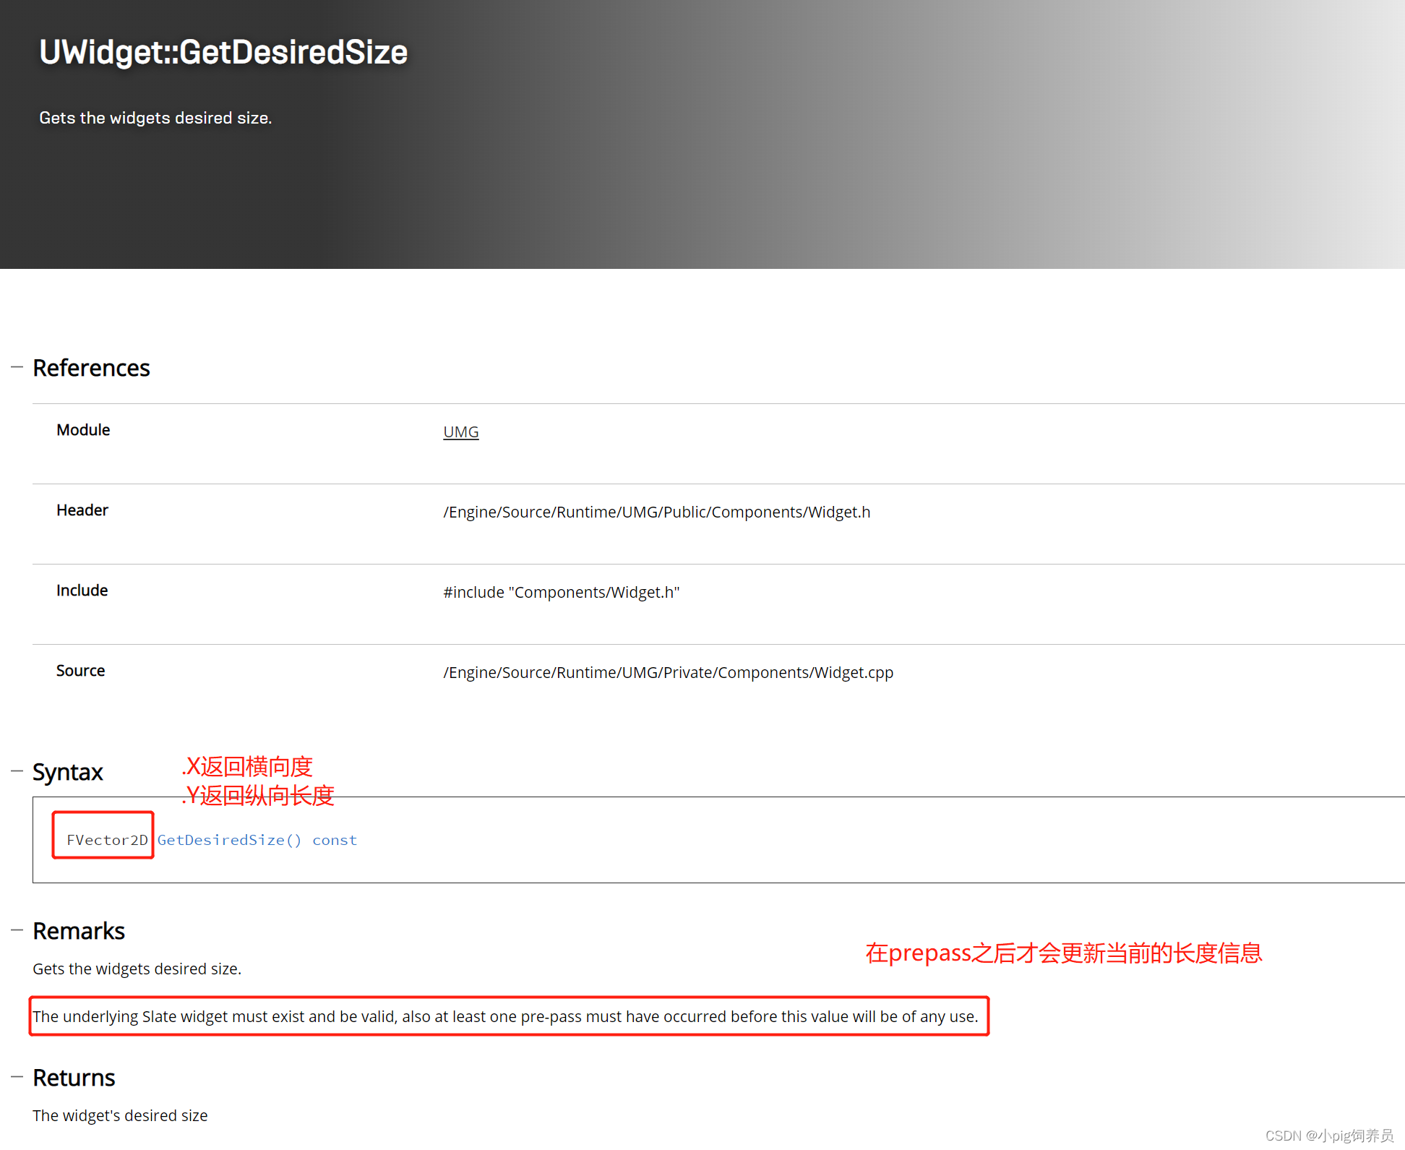Viewport: 1405px width, 1150px height.
Task: Collapse the Syntax section
Action: pos(17,771)
